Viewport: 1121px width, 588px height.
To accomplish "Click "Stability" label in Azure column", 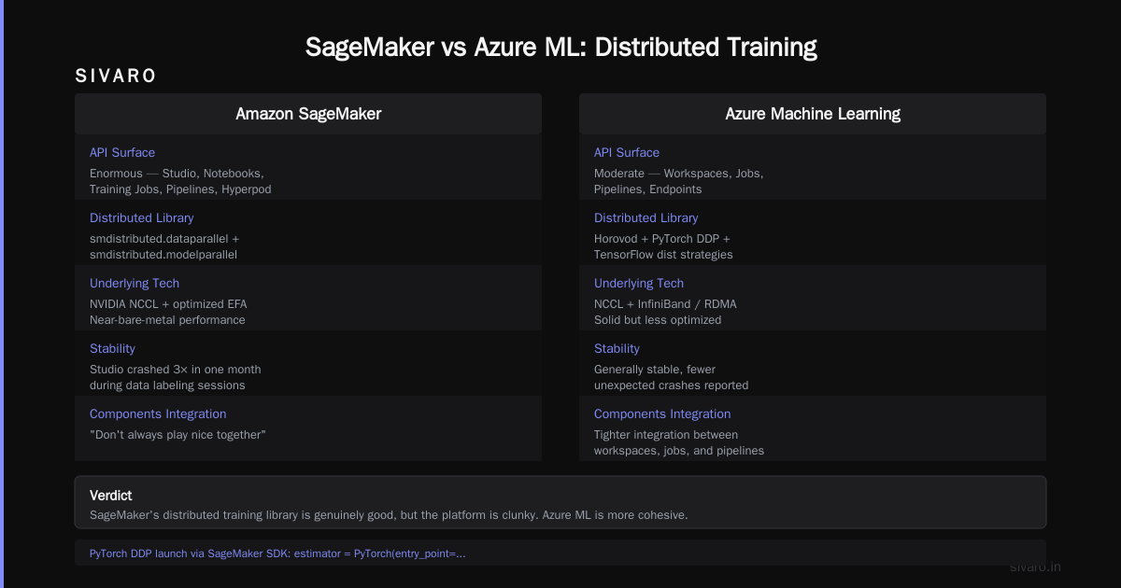I will tap(617, 348).
